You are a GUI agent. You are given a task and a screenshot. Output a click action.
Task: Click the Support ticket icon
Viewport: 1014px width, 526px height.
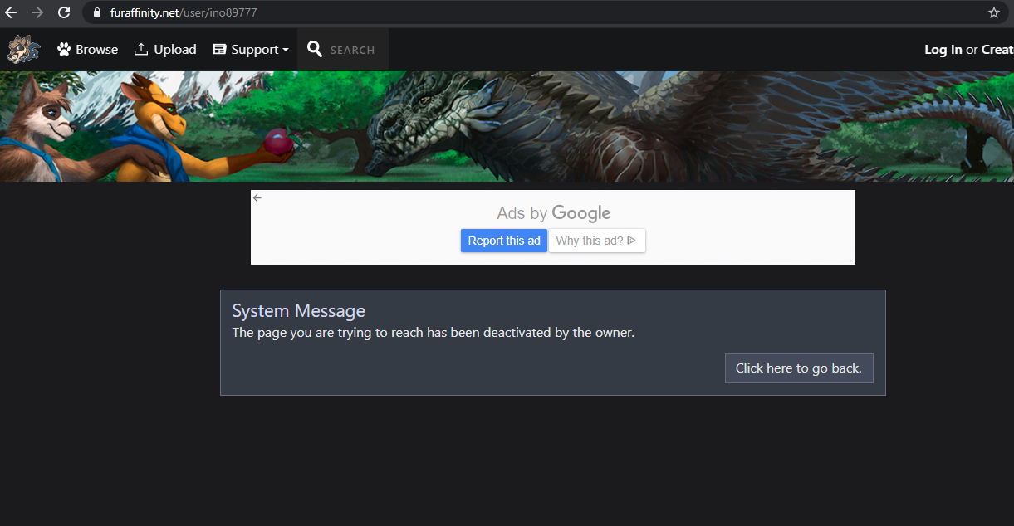tap(219, 49)
